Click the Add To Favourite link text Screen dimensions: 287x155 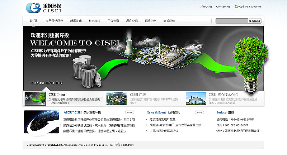[x=250, y=6]
